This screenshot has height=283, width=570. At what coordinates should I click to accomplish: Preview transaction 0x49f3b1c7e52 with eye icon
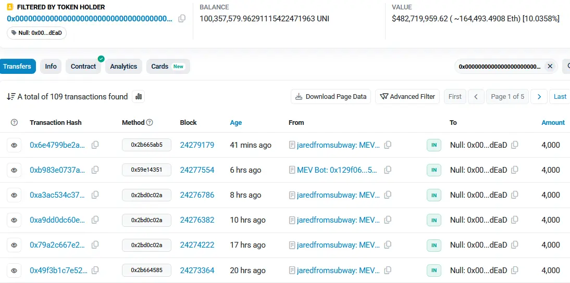(14, 271)
